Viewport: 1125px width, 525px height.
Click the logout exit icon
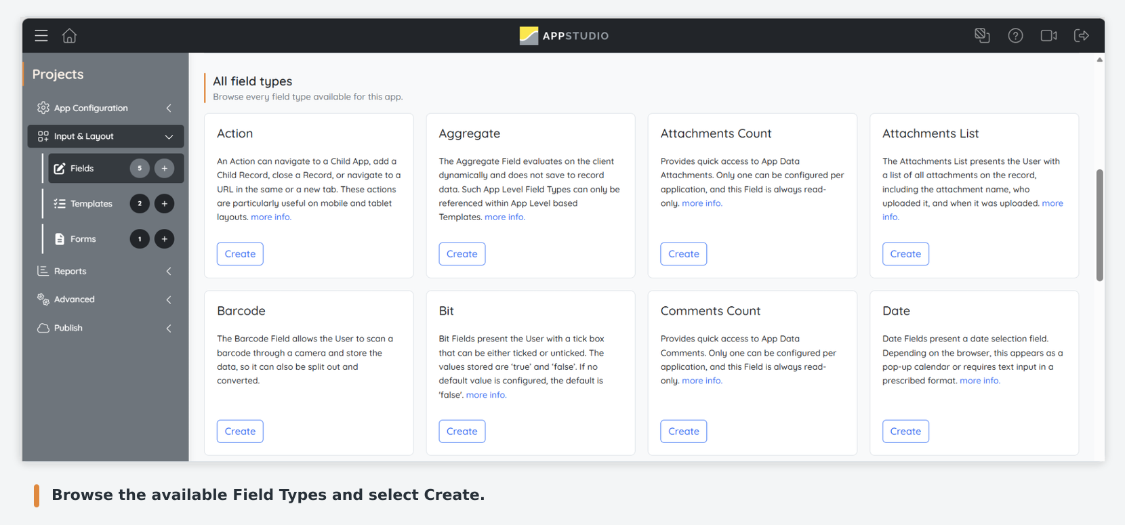tap(1082, 35)
